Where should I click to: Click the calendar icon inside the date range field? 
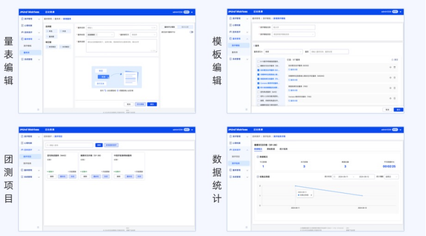334,177
